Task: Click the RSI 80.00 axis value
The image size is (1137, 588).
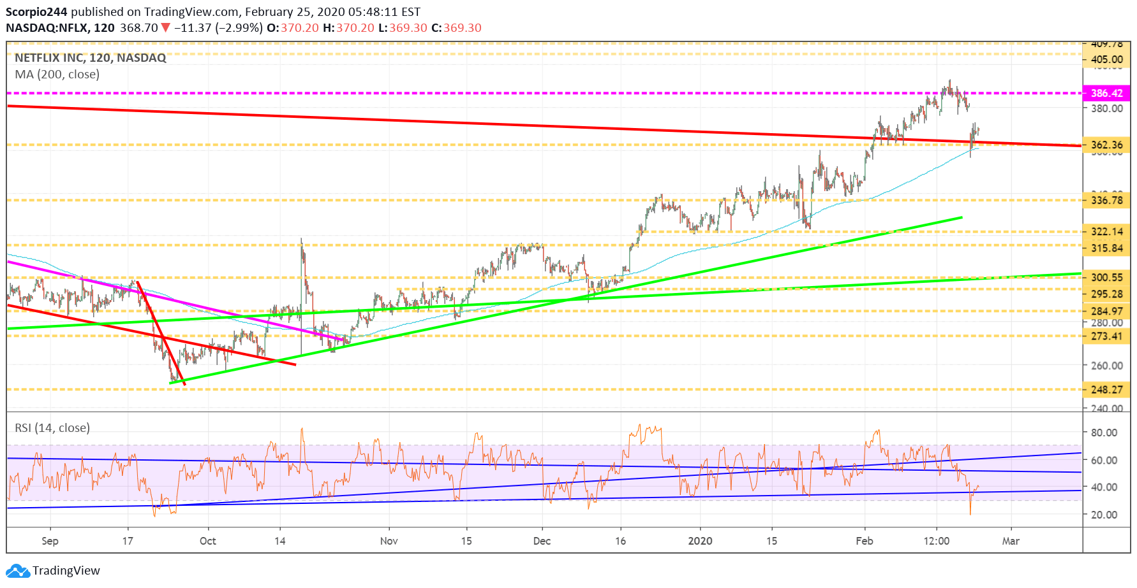Action: point(1104,433)
